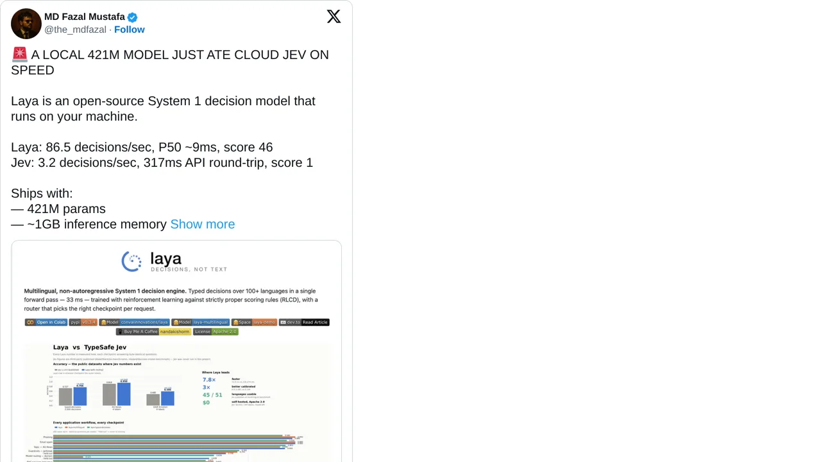
Task: Click the License Apache 2.0 badge
Action: tap(216, 332)
